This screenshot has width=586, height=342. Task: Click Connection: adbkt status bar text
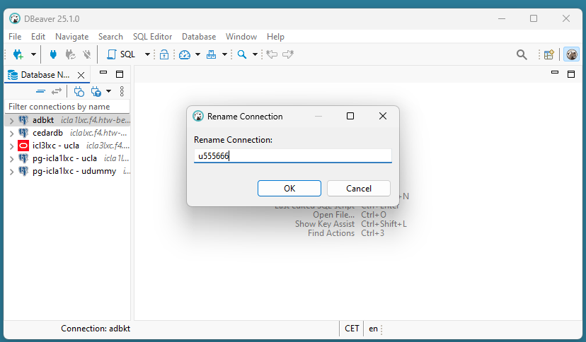coord(96,329)
